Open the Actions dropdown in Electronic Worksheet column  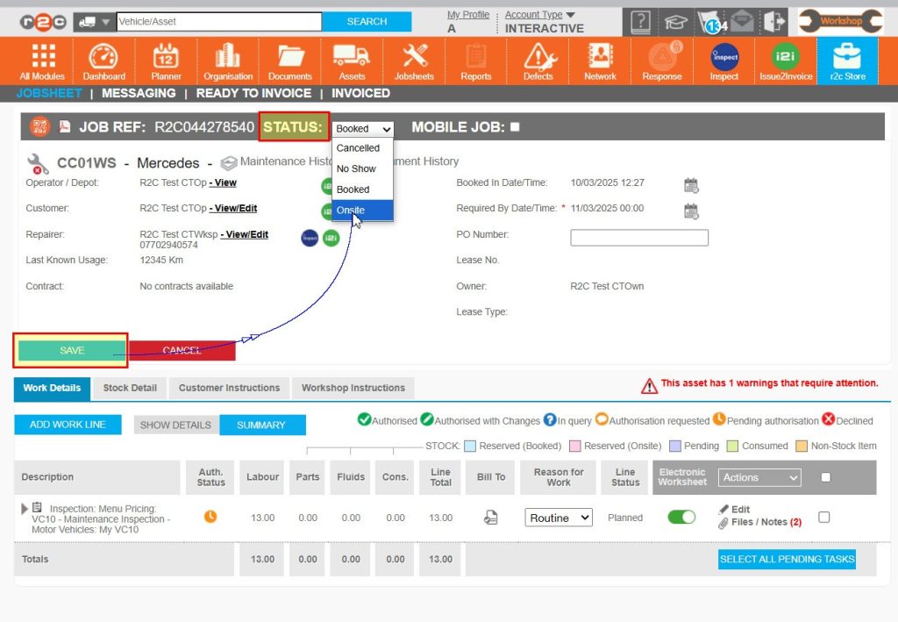pos(759,477)
